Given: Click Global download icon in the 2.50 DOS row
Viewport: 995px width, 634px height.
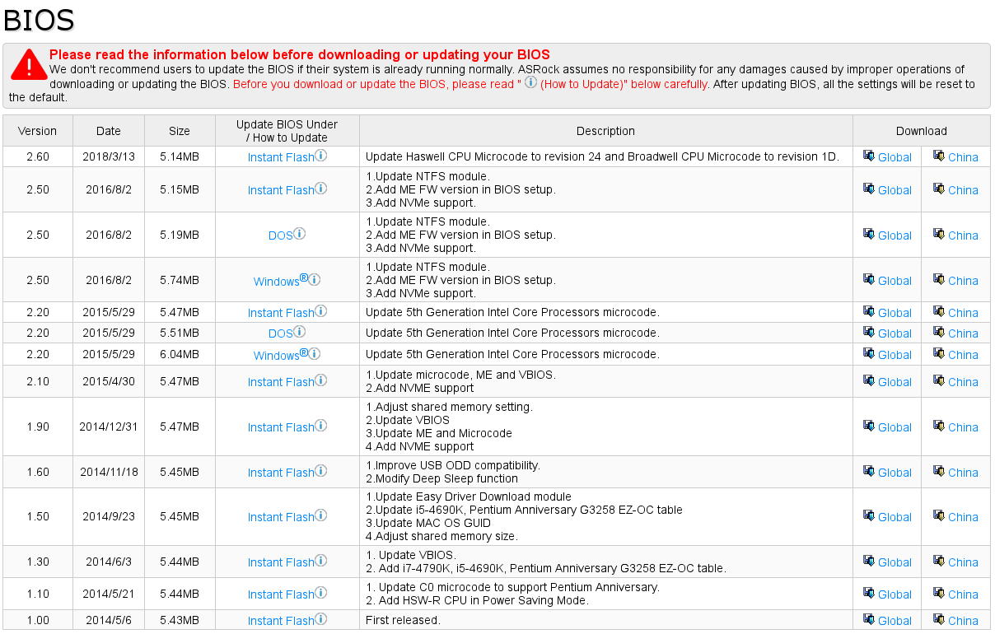Looking at the screenshot, I should (868, 233).
